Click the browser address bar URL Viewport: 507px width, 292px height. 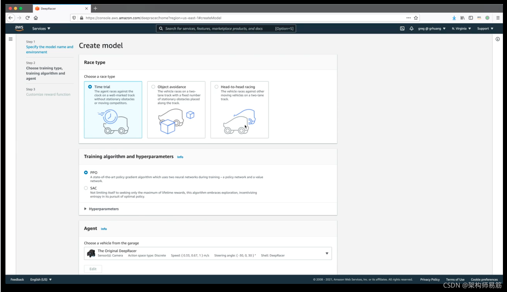[x=154, y=18]
